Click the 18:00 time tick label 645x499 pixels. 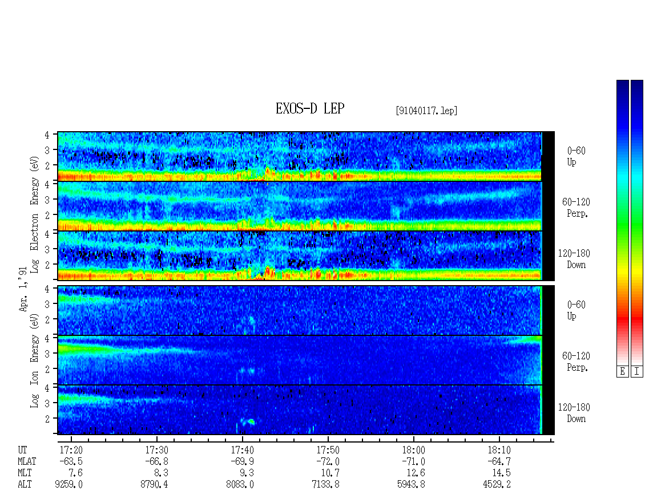(x=413, y=450)
